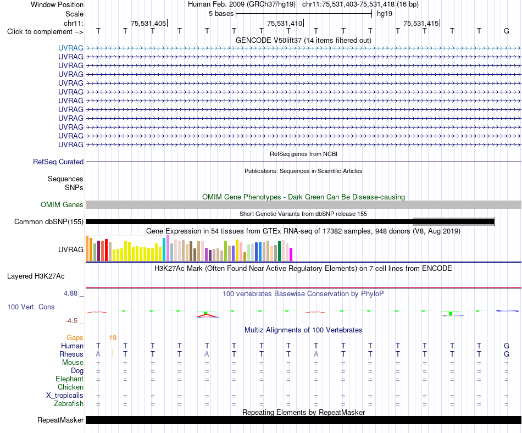The image size is (522, 433).
Task: Select the Sequences track label
Action: 65,179
